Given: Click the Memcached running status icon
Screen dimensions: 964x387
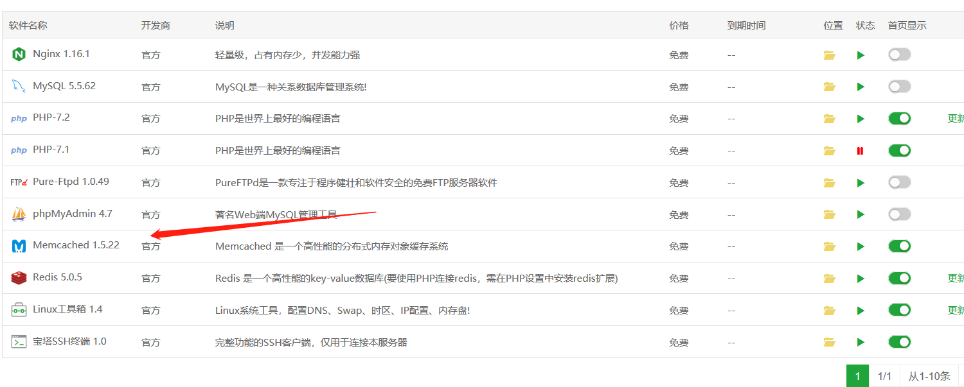Looking at the screenshot, I should [x=861, y=246].
